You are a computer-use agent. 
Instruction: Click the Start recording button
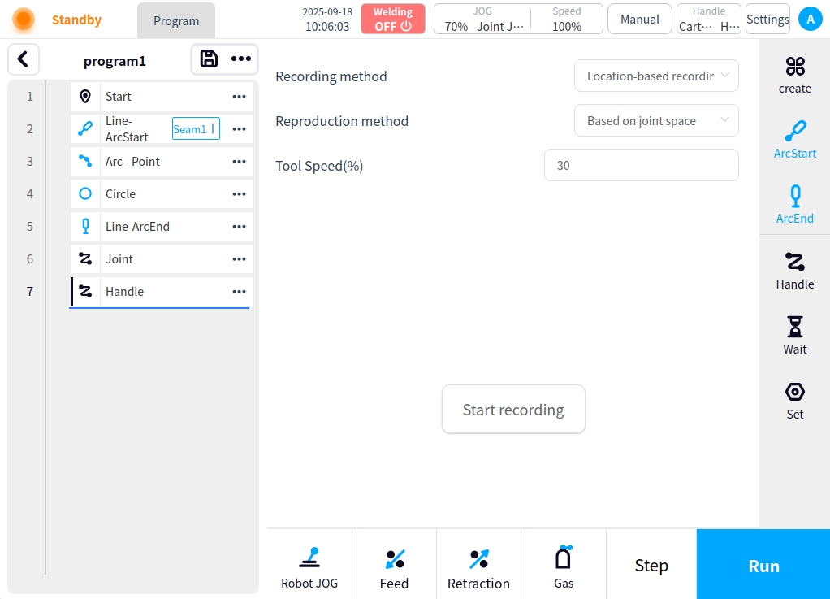pyautogui.click(x=513, y=410)
